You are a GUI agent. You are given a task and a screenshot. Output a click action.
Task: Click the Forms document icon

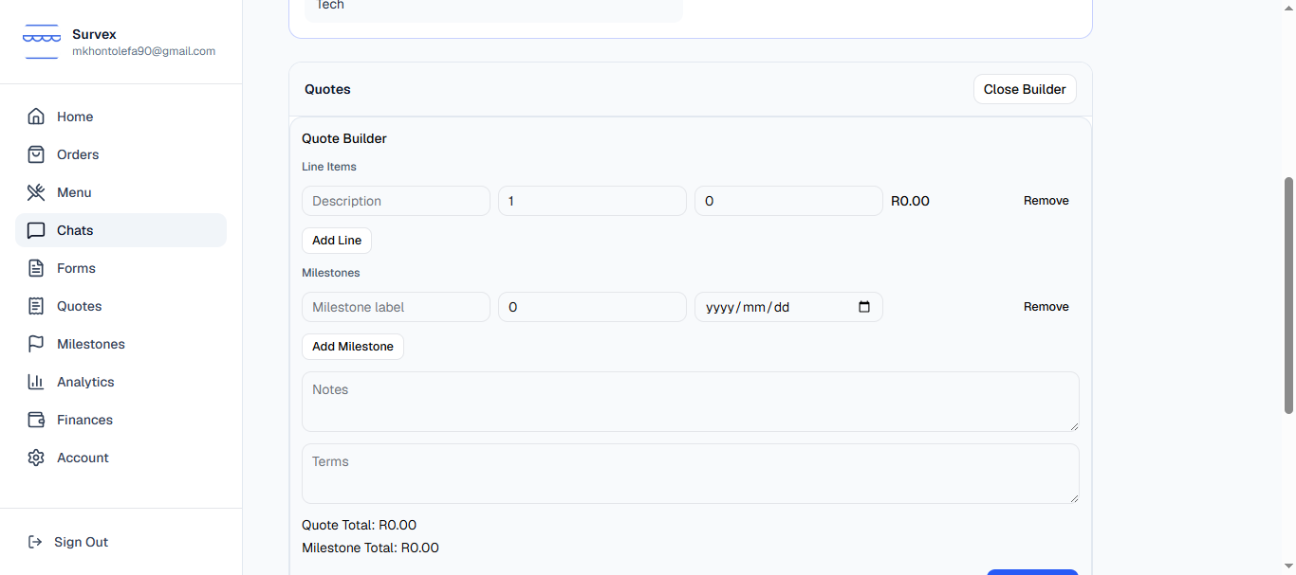pyautogui.click(x=36, y=268)
